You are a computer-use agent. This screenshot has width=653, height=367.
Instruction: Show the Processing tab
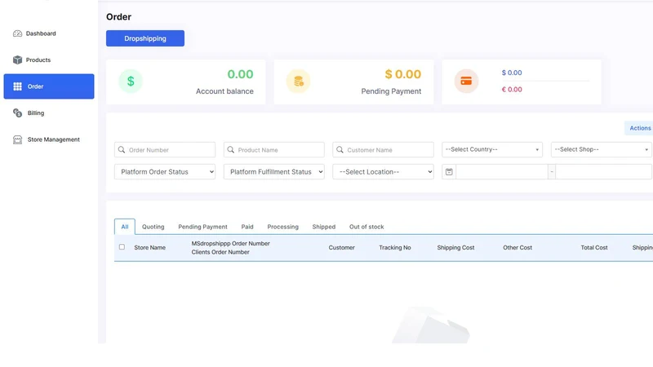point(282,227)
